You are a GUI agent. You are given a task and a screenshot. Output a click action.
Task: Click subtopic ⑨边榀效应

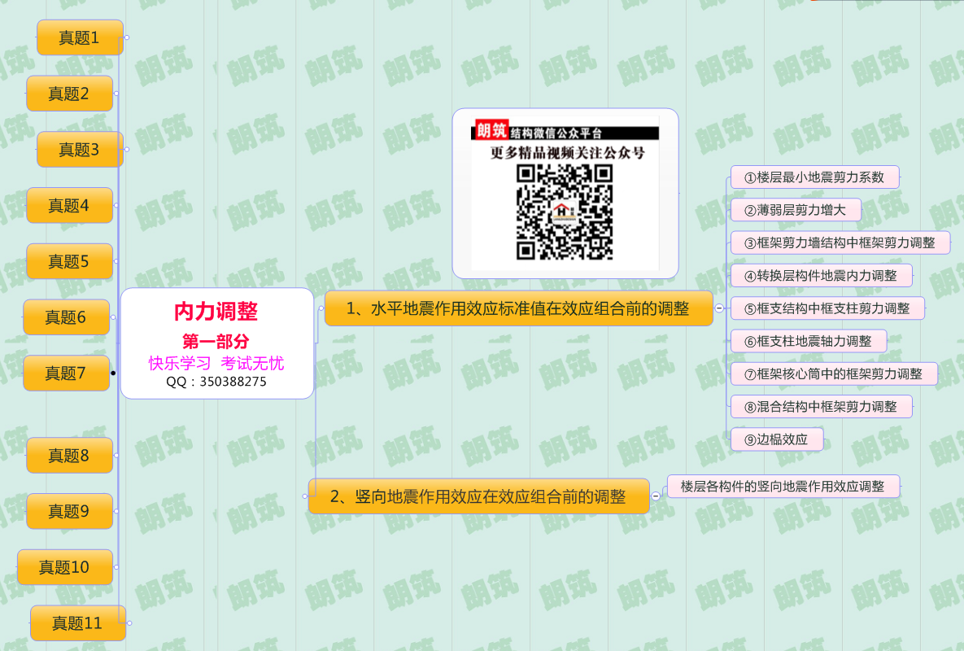776,439
